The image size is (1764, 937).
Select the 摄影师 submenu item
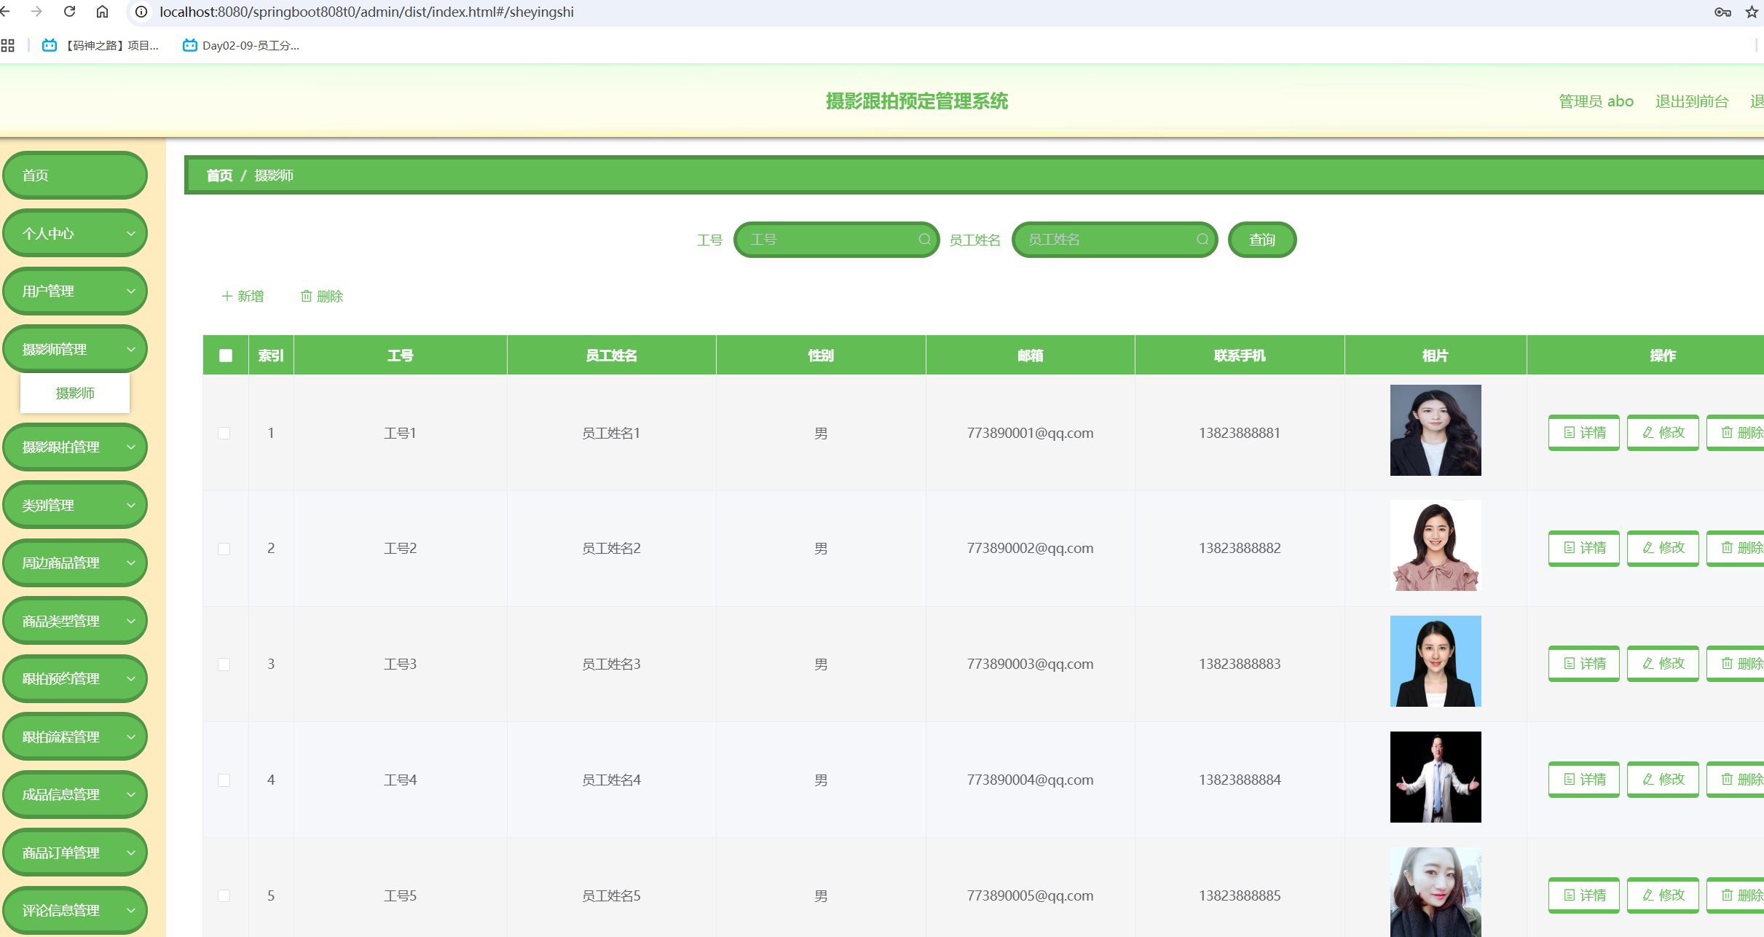pyautogui.click(x=75, y=393)
